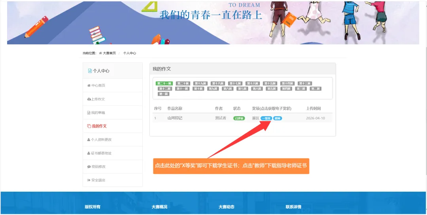Select the 第二十一届 session tag

[x=164, y=83]
